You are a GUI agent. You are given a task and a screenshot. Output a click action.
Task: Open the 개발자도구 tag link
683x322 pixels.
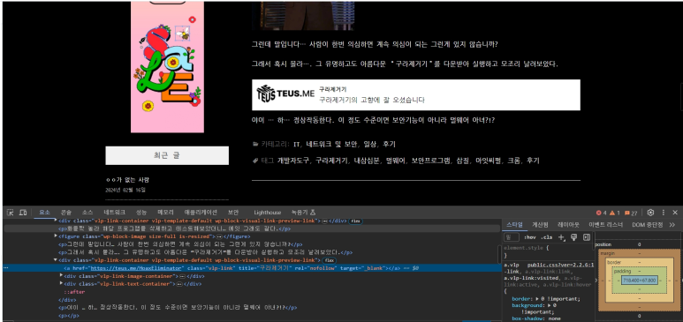point(293,161)
